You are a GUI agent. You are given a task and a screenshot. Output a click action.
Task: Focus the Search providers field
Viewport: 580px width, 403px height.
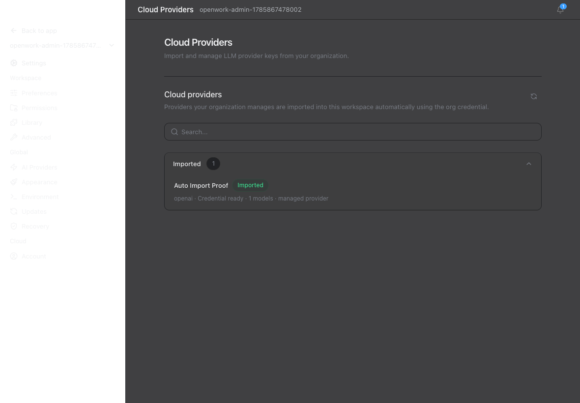point(352,132)
